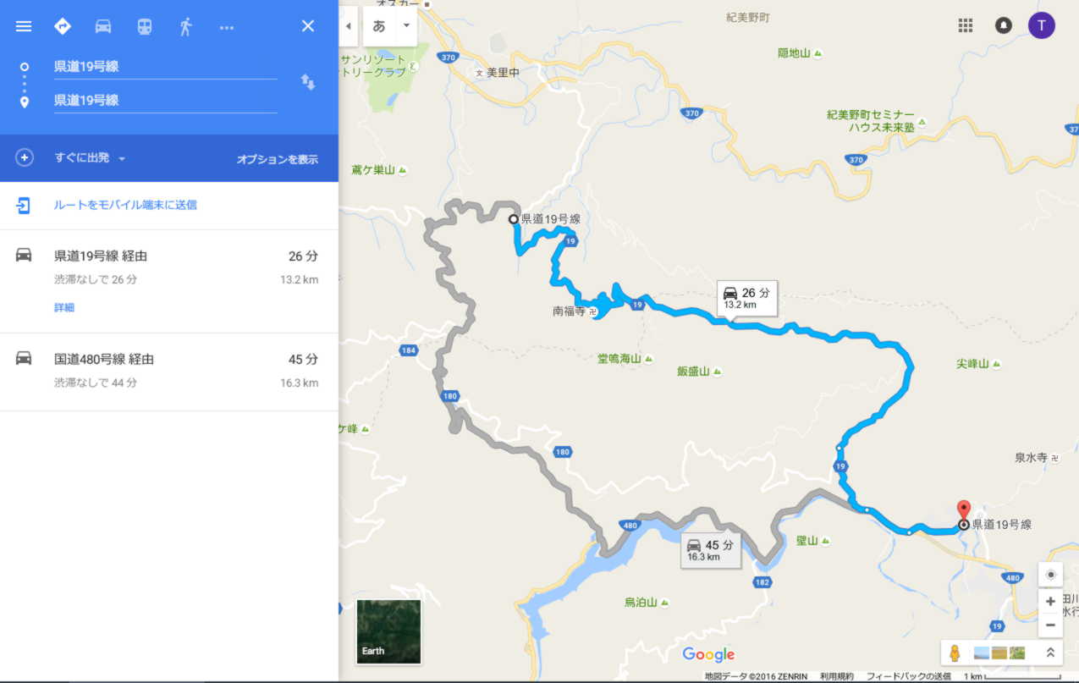Click オプションを表示 button

point(278,159)
